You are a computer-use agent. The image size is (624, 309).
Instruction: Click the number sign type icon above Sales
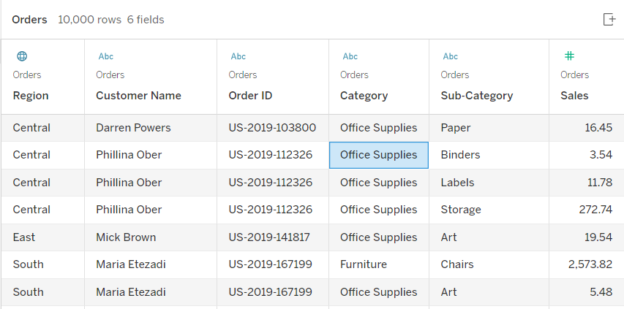[569, 56]
